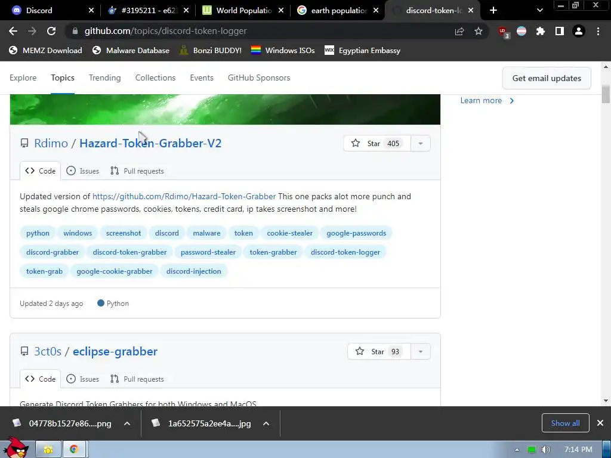Screen dimensions: 611x458
Task: Close the downloads bar
Action: 600,423
